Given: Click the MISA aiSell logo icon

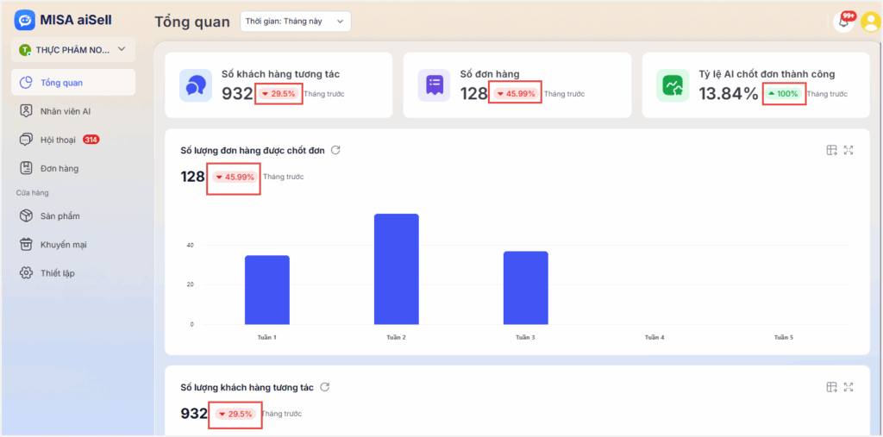Looking at the screenshot, I should [x=24, y=21].
